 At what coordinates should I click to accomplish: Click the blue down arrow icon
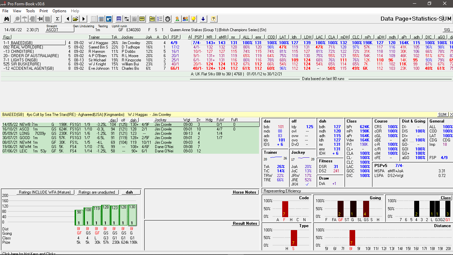coord(203,19)
